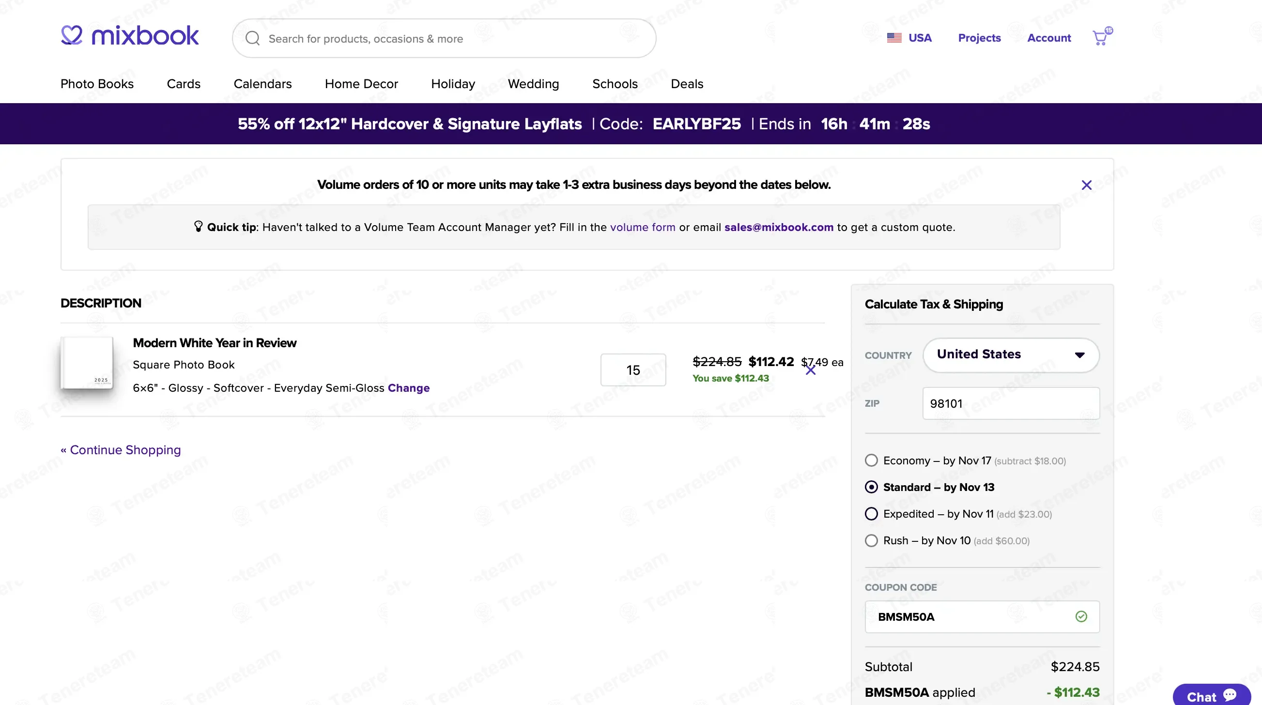Image resolution: width=1262 pixels, height=705 pixels.
Task: Dismiss the volume orders notice
Action: [x=1086, y=184]
